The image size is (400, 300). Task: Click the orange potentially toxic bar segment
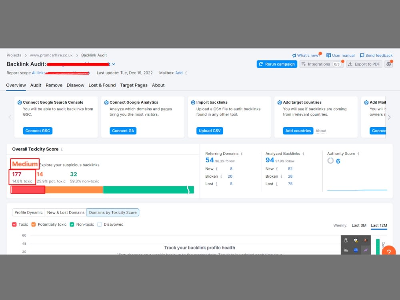(74, 190)
